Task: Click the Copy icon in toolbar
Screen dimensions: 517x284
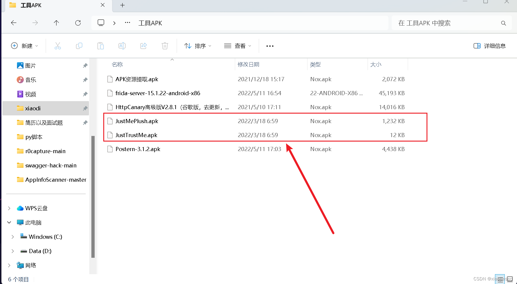Action: 79,46
